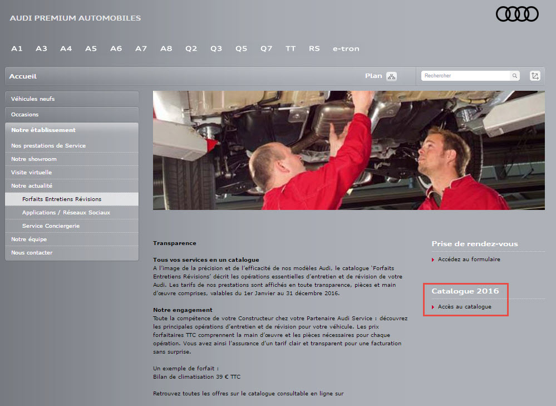Click the Bilan de climatisation 39 € TTC line
The height and width of the screenshot is (406, 556).
coord(197,377)
